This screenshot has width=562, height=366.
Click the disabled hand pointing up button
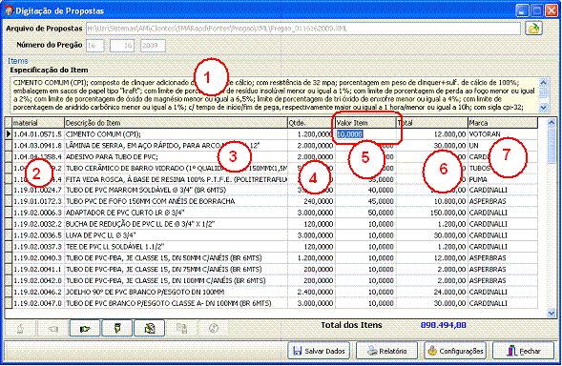coord(20,328)
